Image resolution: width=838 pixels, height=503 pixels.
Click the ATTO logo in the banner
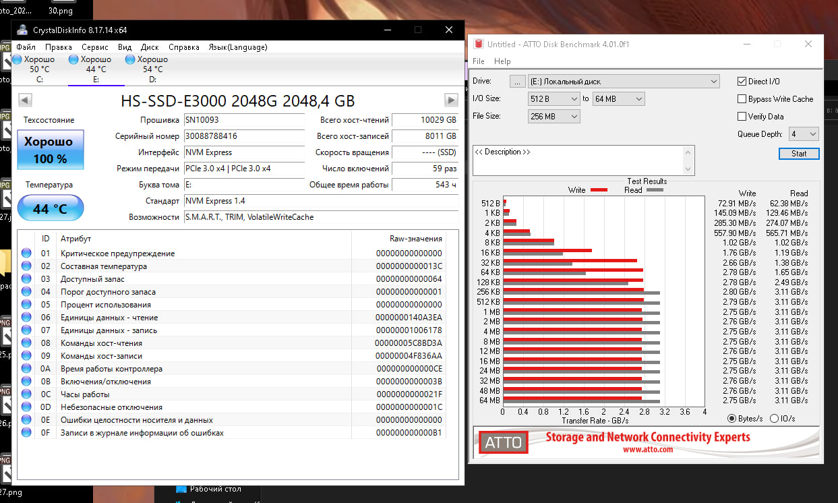[504, 442]
